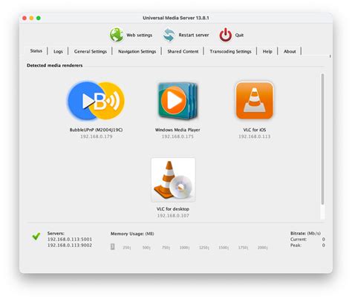The height and width of the screenshot is (299, 352).
Task: Click the BubbleUPnP (M2004J19C) label
Action: [x=96, y=130]
